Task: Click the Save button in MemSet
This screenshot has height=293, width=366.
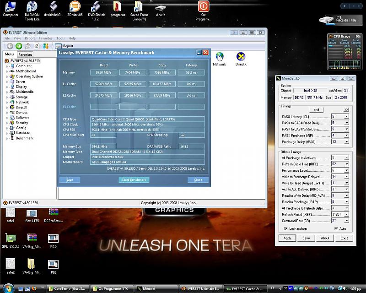Action: [x=306, y=238]
